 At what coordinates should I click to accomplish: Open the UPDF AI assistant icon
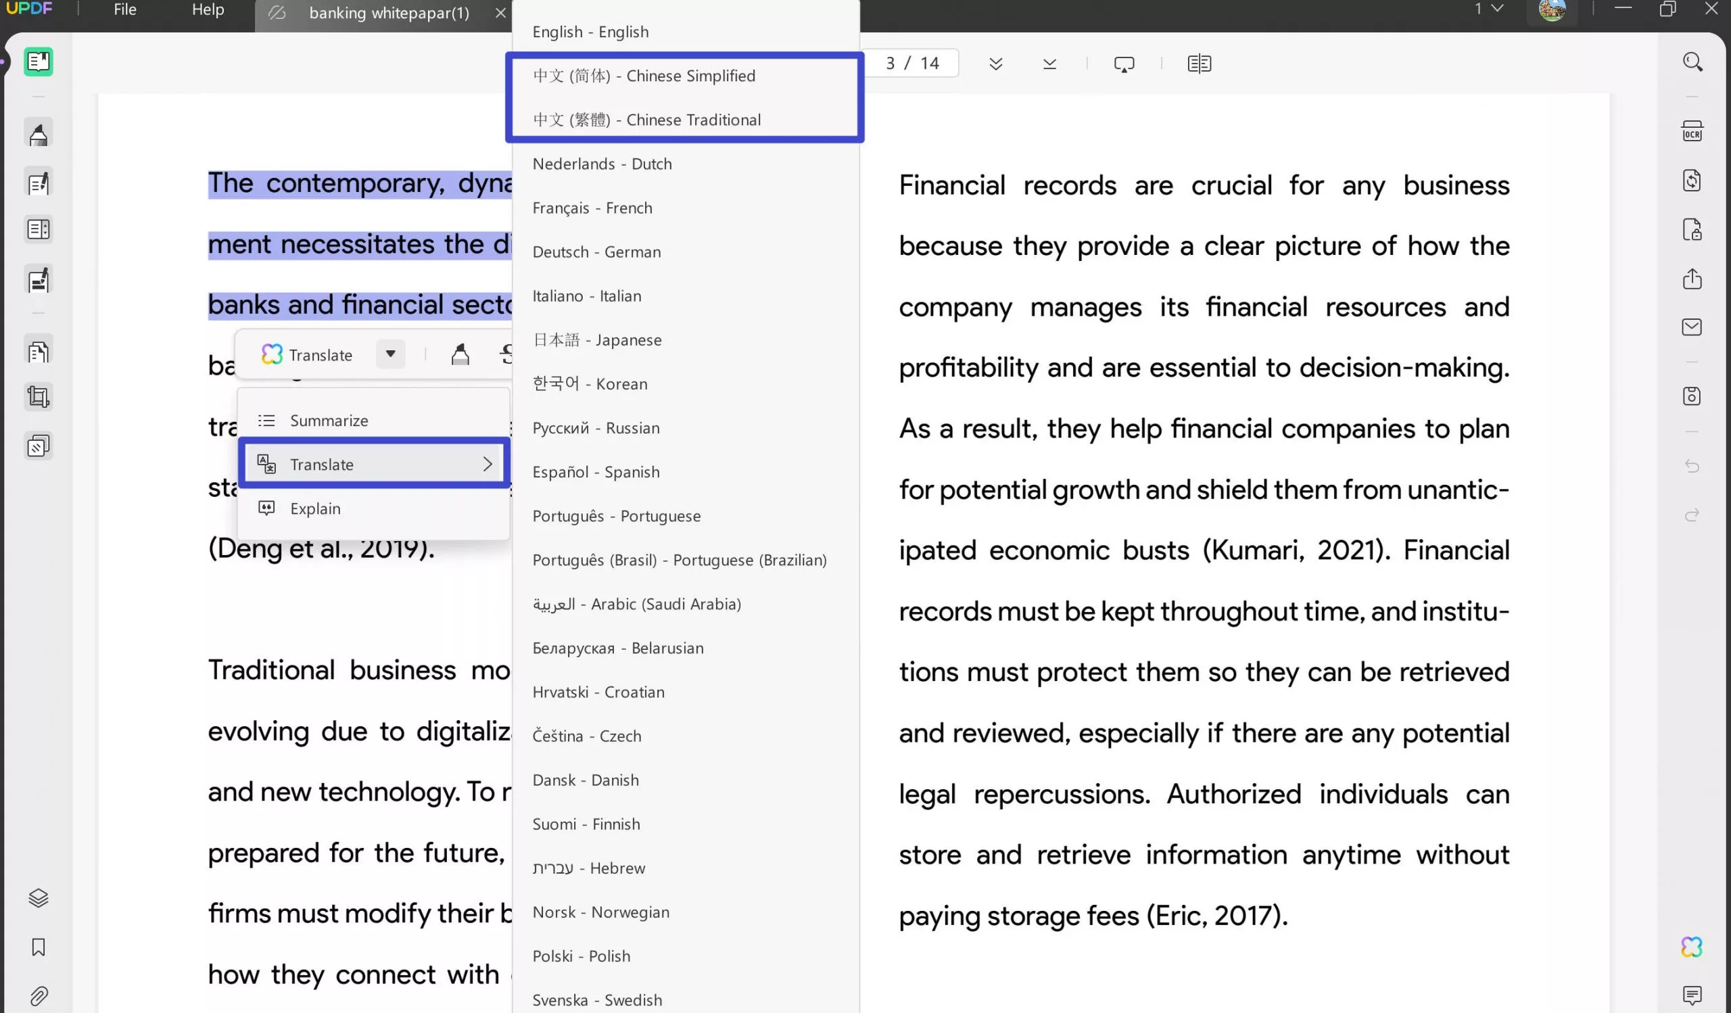click(x=1691, y=946)
